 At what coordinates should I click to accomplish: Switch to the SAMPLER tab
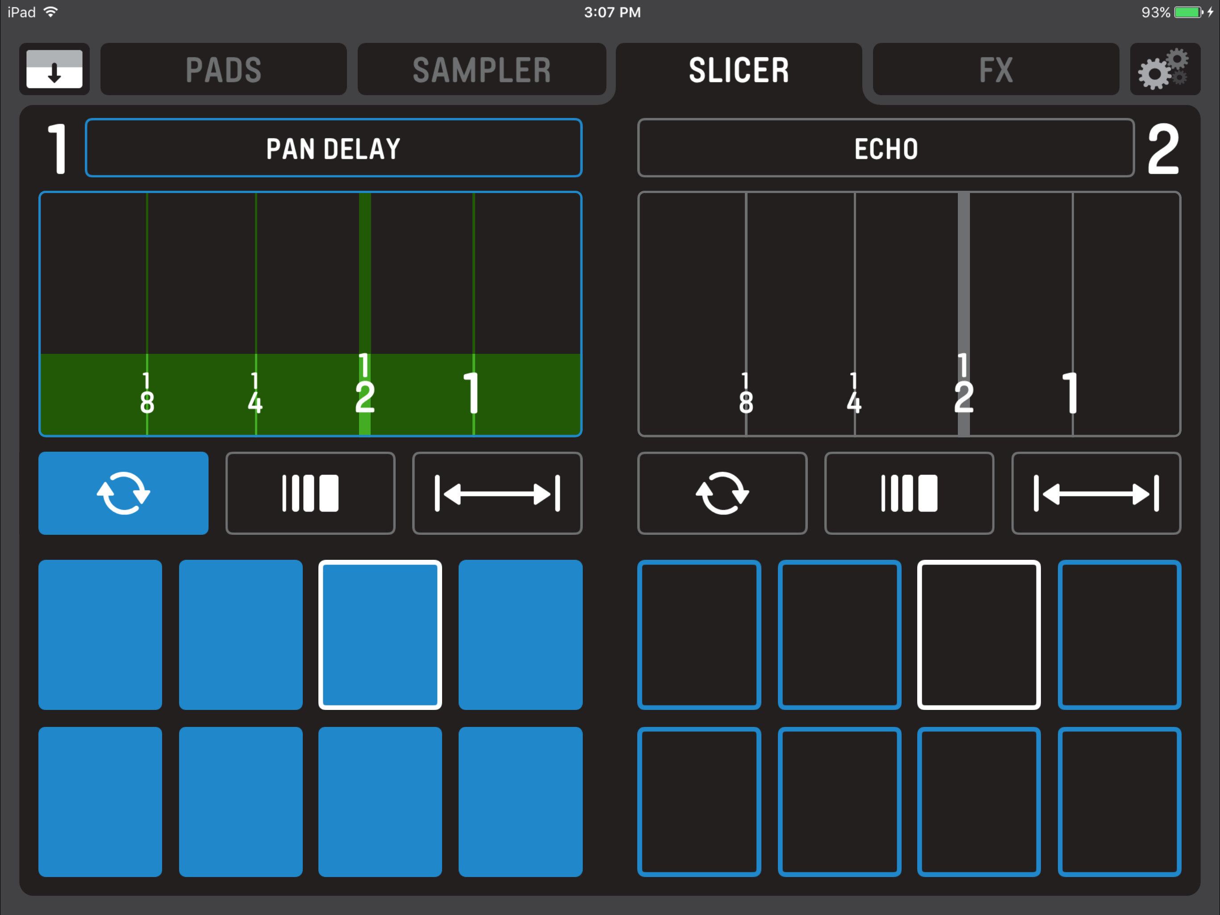tap(481, 70)
